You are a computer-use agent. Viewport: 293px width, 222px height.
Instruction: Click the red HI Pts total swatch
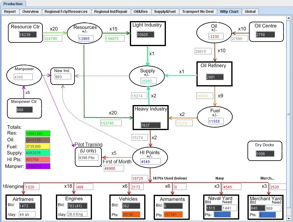point(38,160)
